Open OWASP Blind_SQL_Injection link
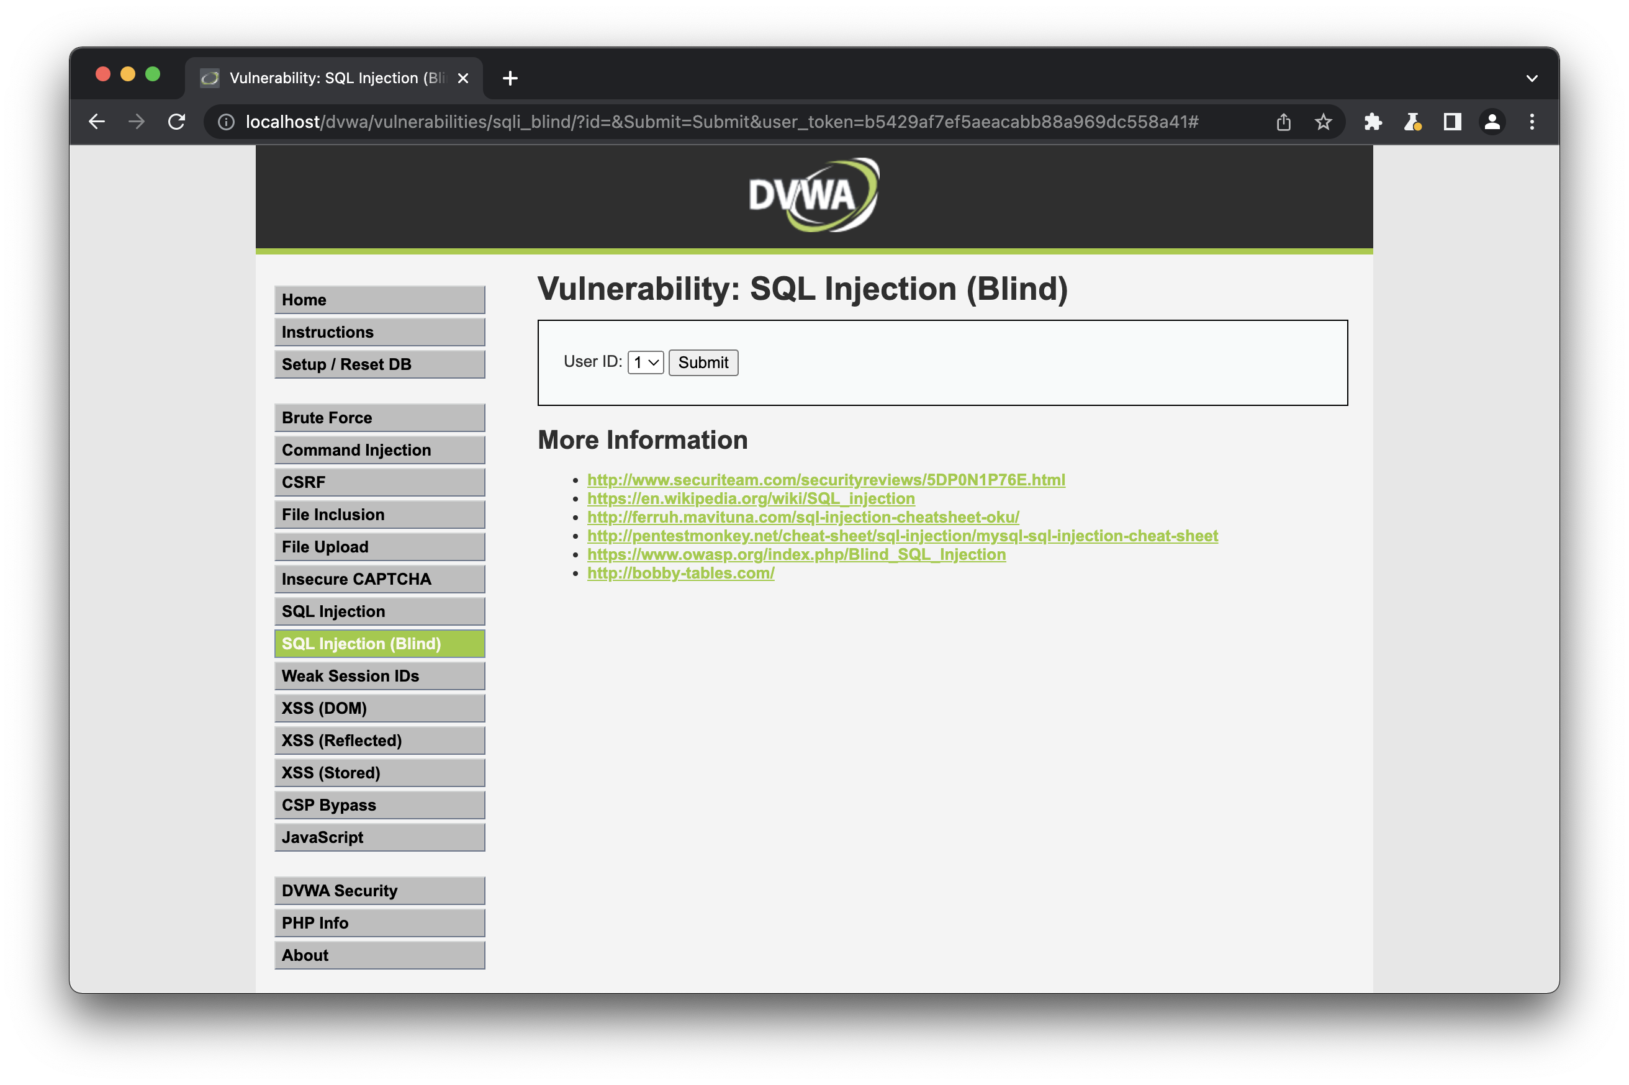This screenshot has height=1085, width=1629. 796,554
